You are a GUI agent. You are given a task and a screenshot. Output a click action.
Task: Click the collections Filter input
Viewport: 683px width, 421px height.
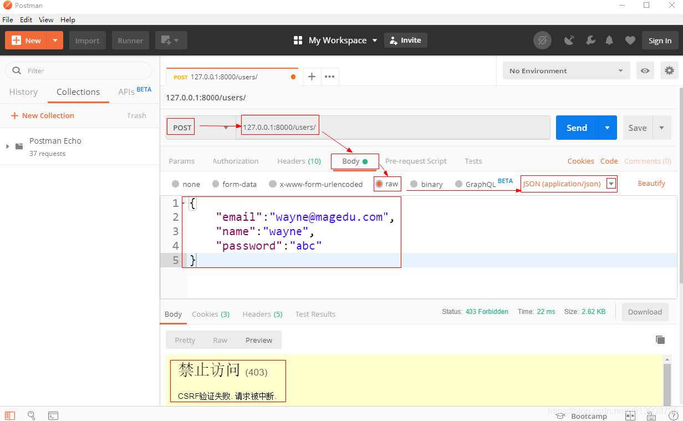79,70
